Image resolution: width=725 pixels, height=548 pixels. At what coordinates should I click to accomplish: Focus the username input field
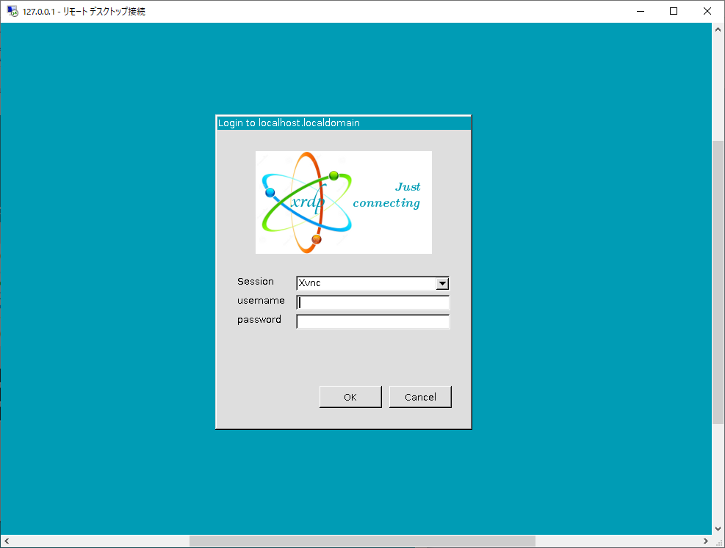[372, 302]
